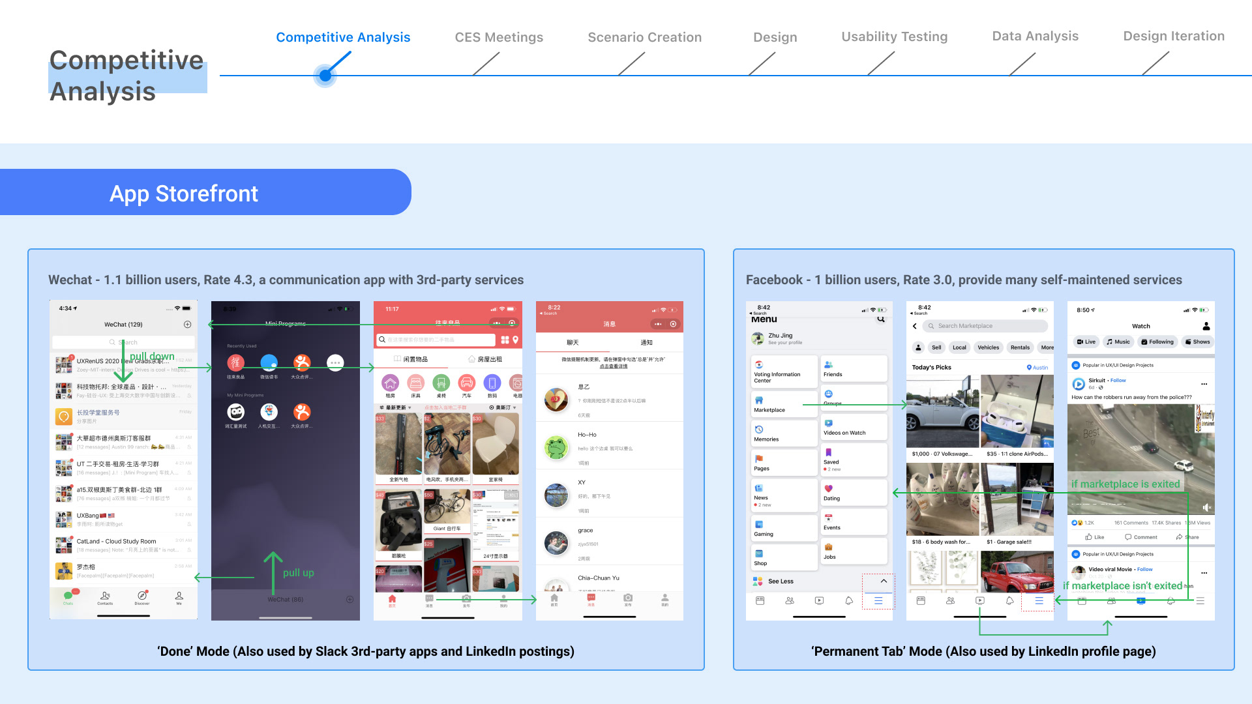The height and width of the screenshot is (704, 1252).
Task: Tap the Sell chip in Marketplace
Action: [936, 347]
